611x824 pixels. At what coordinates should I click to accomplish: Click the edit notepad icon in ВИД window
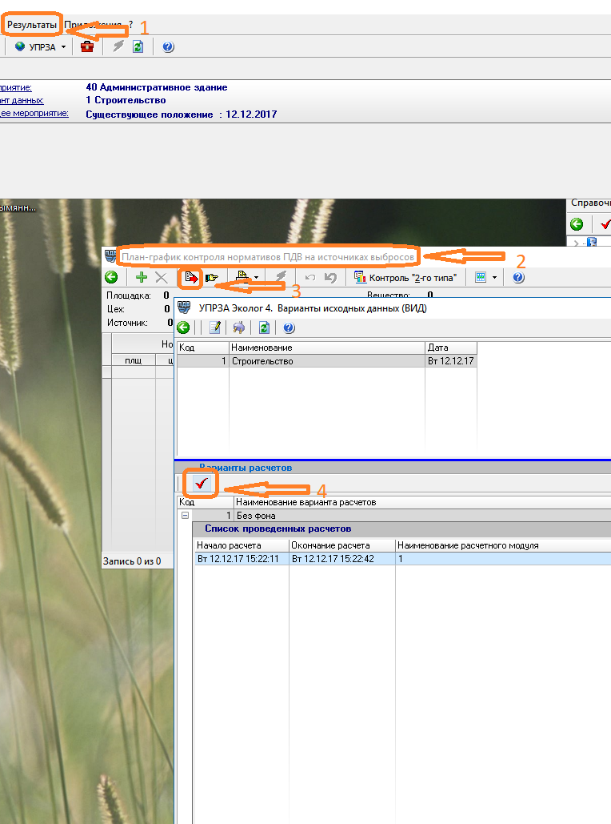(x=214, y=328)
